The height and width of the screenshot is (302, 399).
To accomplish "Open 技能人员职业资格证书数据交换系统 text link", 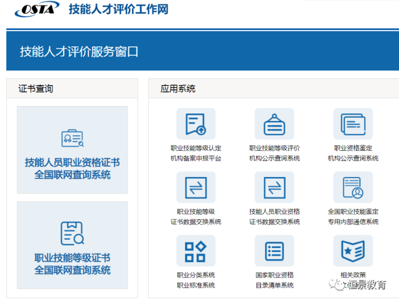I will click(x=274, y=217).
